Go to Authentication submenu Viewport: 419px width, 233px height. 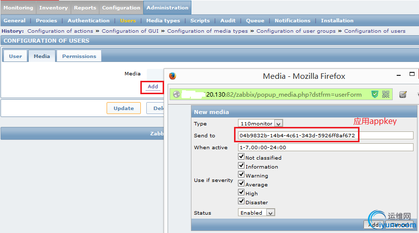[88, 21]
